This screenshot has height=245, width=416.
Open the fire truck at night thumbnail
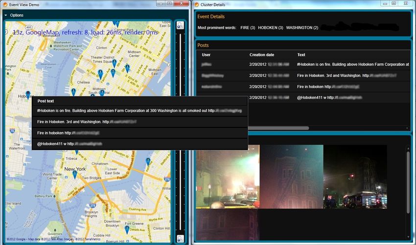[x=355, y=177]
